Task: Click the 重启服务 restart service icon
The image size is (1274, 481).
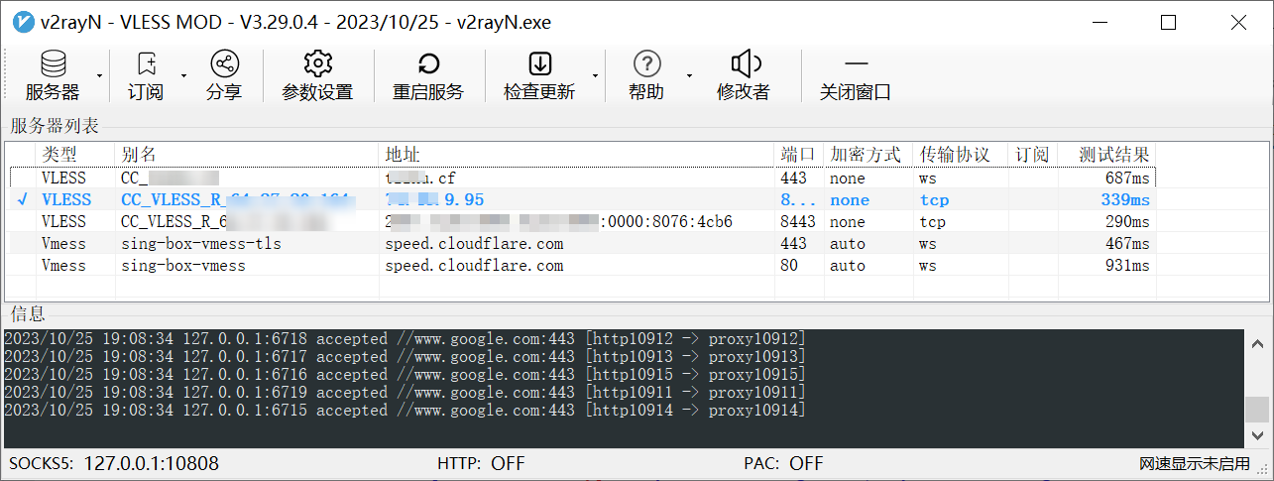Action: tap(428, 65)
